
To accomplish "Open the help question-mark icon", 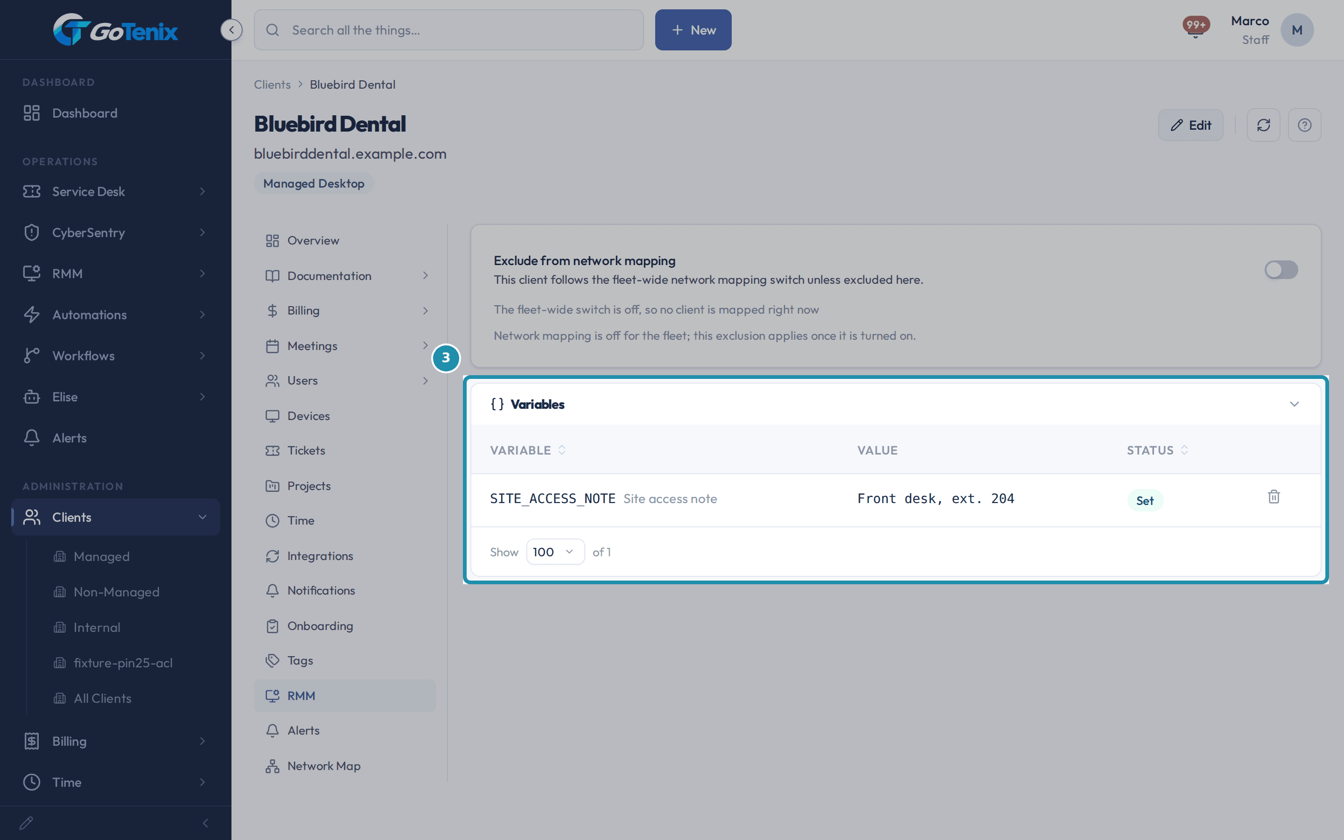I will tap(1304, 125).
